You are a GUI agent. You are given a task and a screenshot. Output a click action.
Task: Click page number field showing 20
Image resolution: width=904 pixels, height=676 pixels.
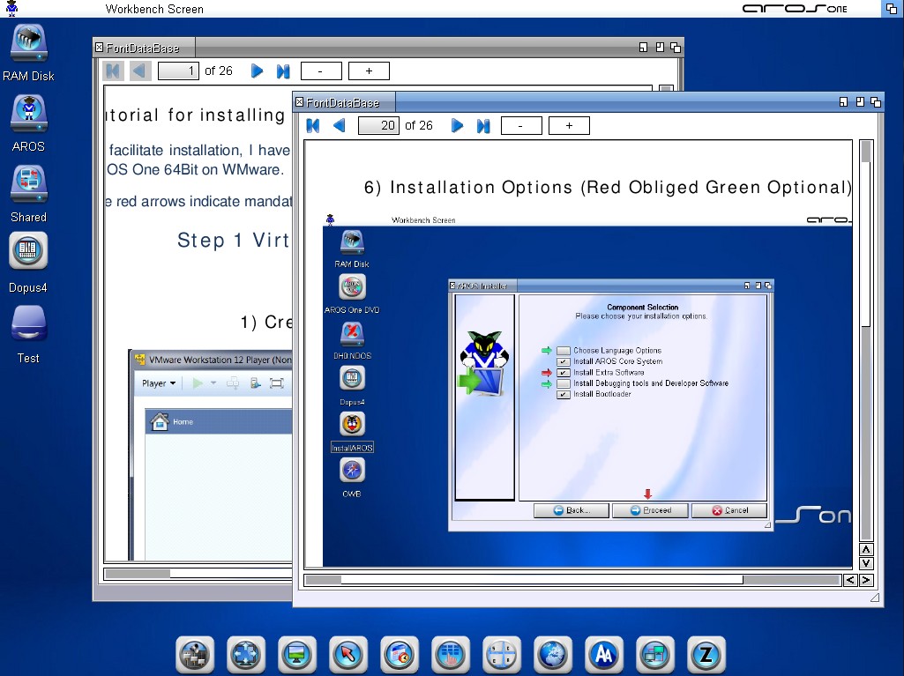pos(378,126)
